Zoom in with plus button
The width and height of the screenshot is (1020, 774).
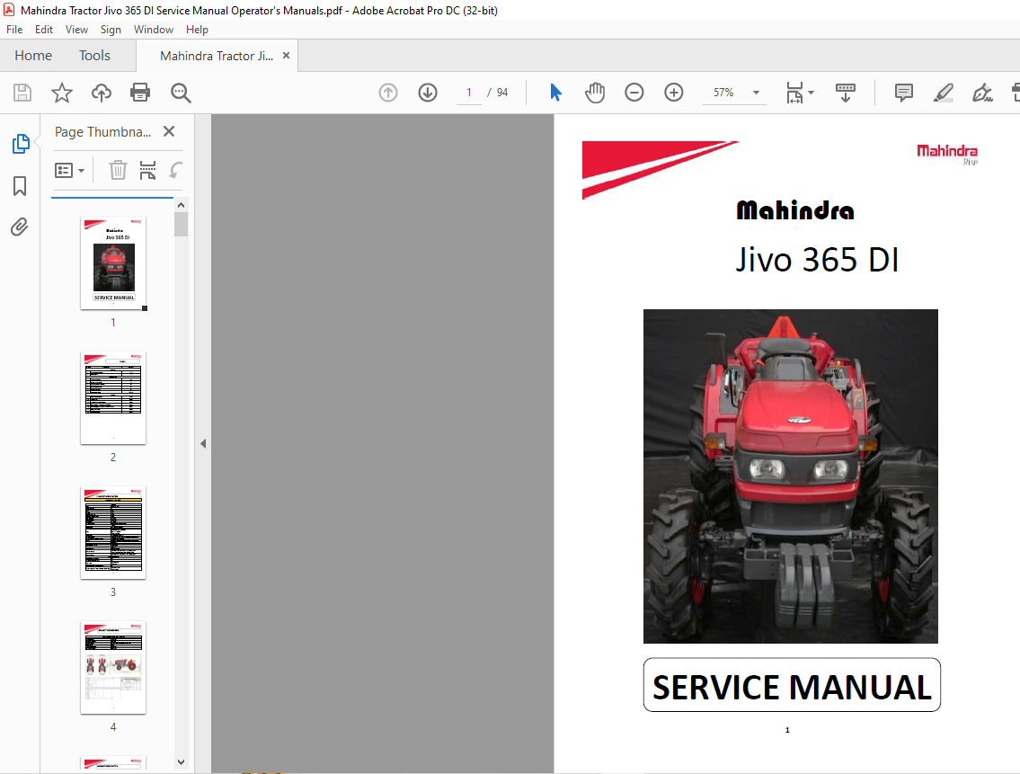673,93
